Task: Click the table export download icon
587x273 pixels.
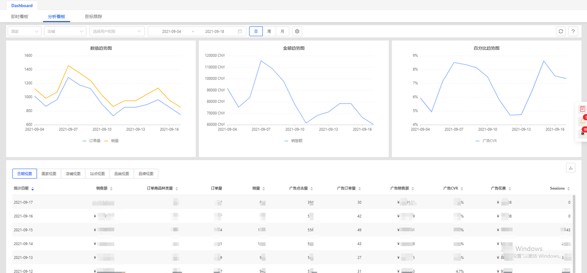Action: click(571, 168)
